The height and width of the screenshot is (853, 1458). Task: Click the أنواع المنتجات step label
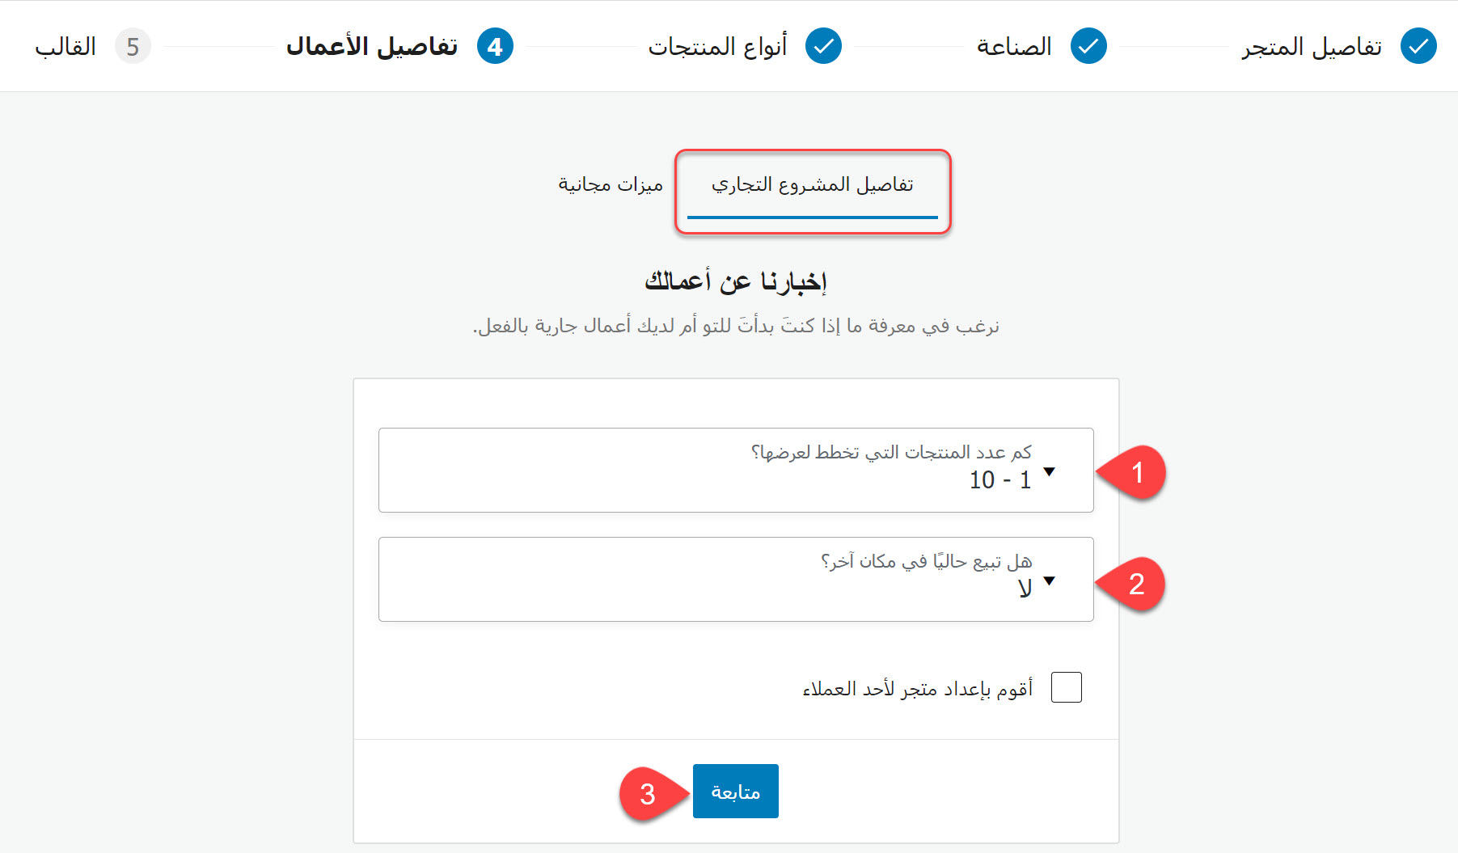point(717,46)
